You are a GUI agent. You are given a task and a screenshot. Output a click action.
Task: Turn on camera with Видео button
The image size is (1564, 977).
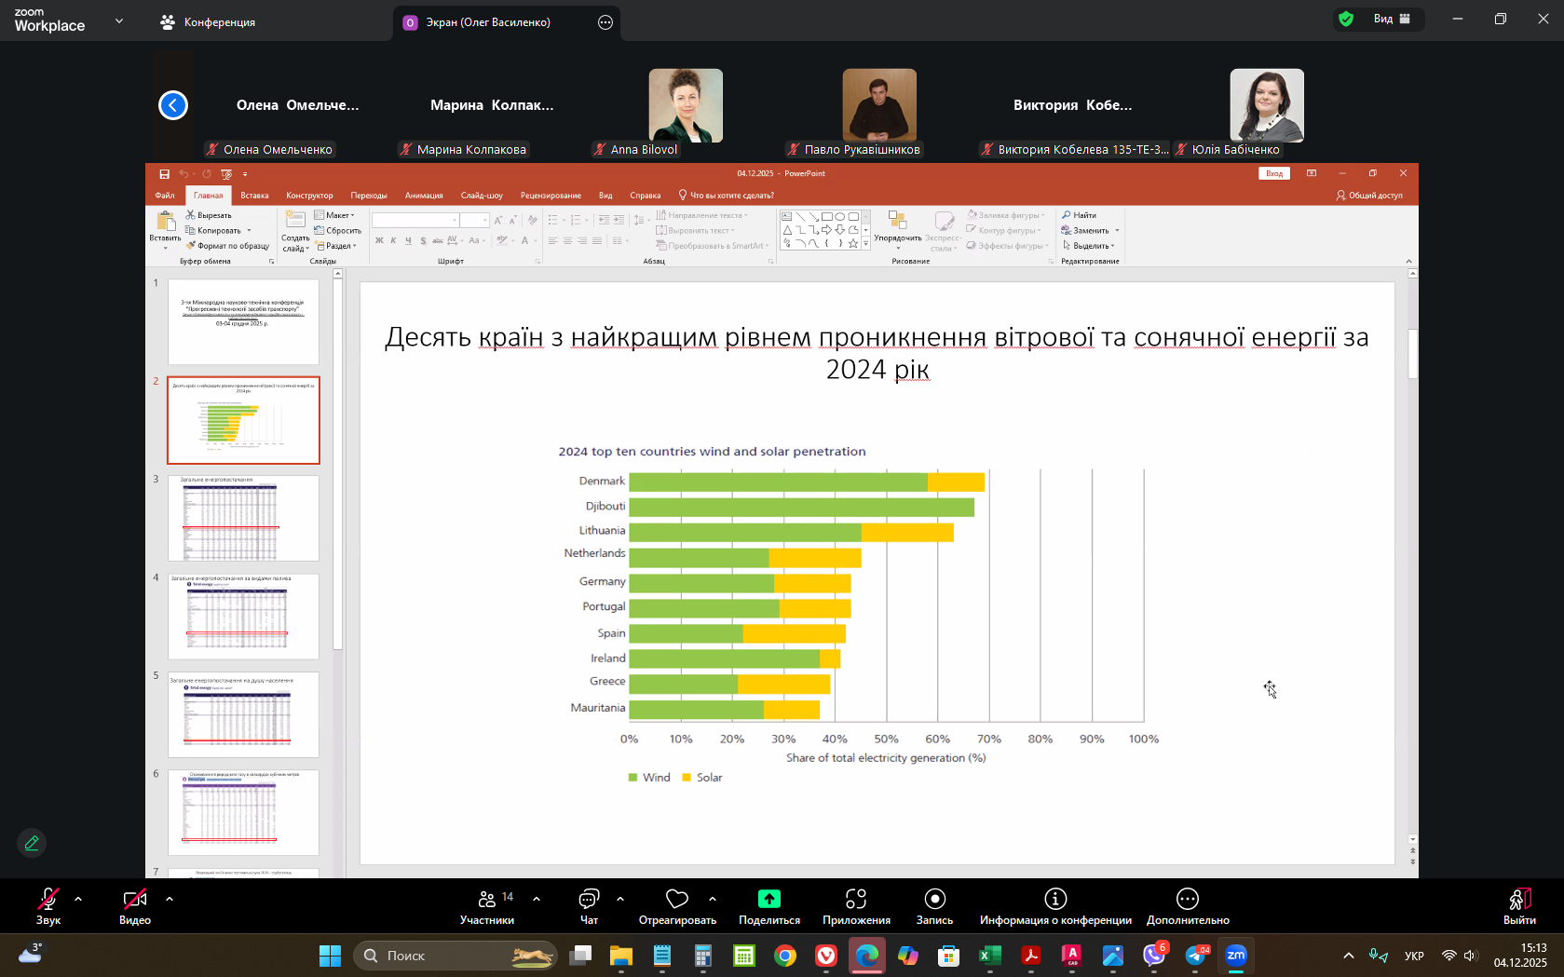point(134,905)
